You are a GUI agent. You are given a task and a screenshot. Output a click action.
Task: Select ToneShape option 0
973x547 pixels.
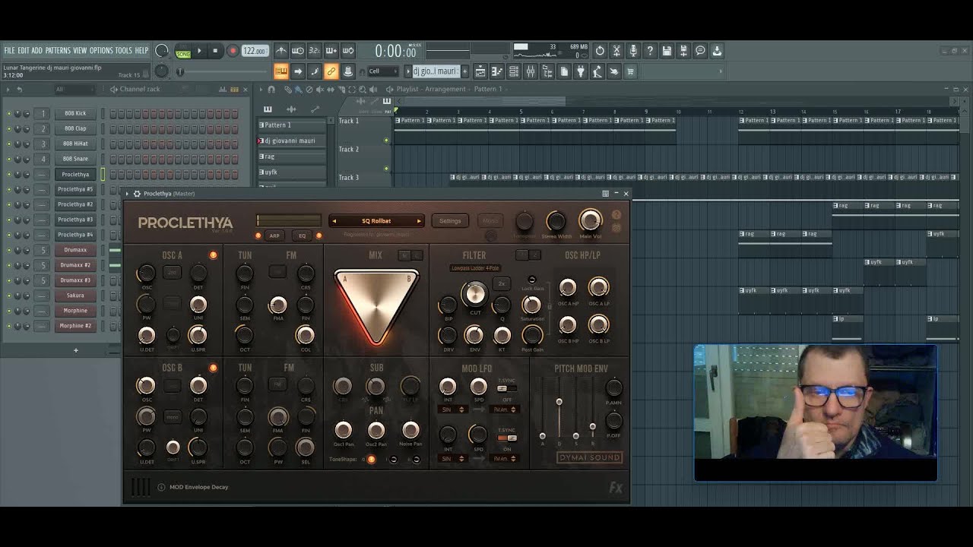[x=371, y=459]
